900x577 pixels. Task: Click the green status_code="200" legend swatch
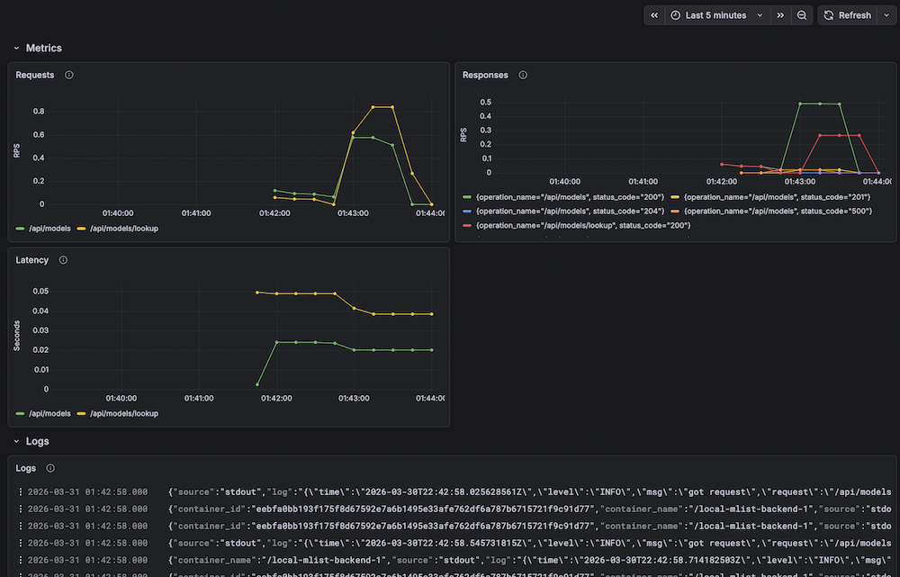tap(467, 197)
